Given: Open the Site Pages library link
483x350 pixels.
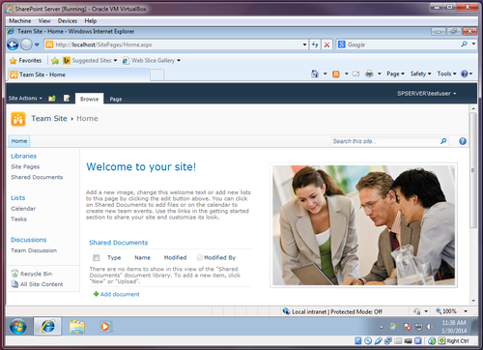Looking at the screenshot, I should pyautogui.click(x=25, y=166).
